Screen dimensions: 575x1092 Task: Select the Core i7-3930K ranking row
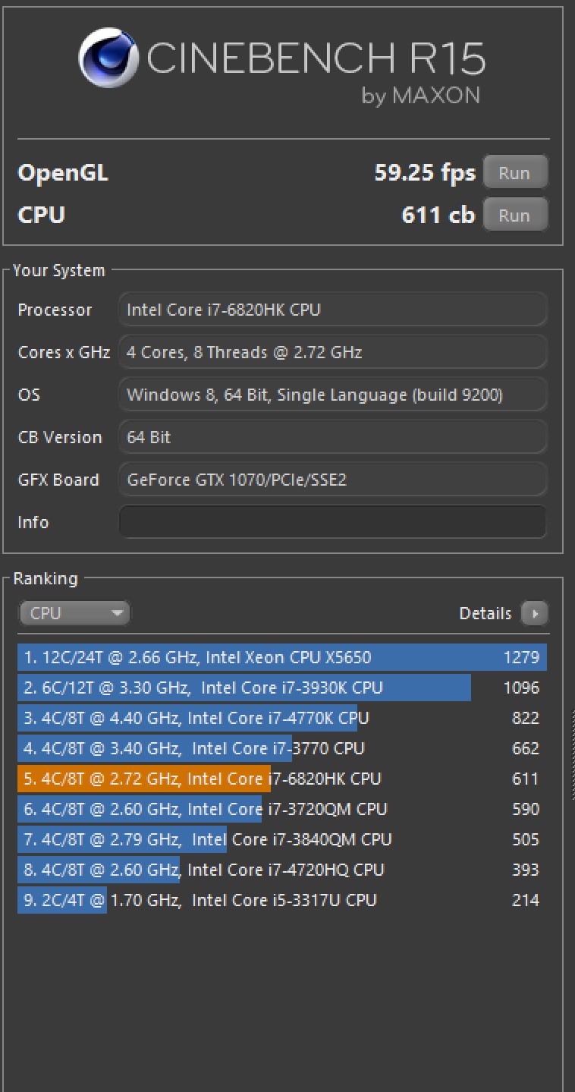click(281, 688)
